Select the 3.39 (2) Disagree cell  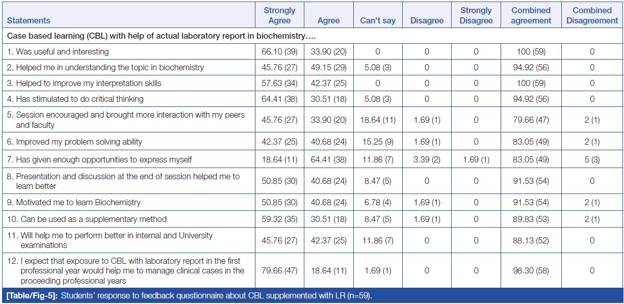tap(427, 160)
